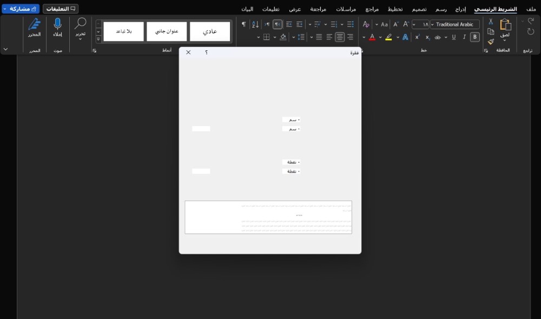Click the Comments (التعليقات) button
Viewport: 541px width, 319px height.
point(61,9)
